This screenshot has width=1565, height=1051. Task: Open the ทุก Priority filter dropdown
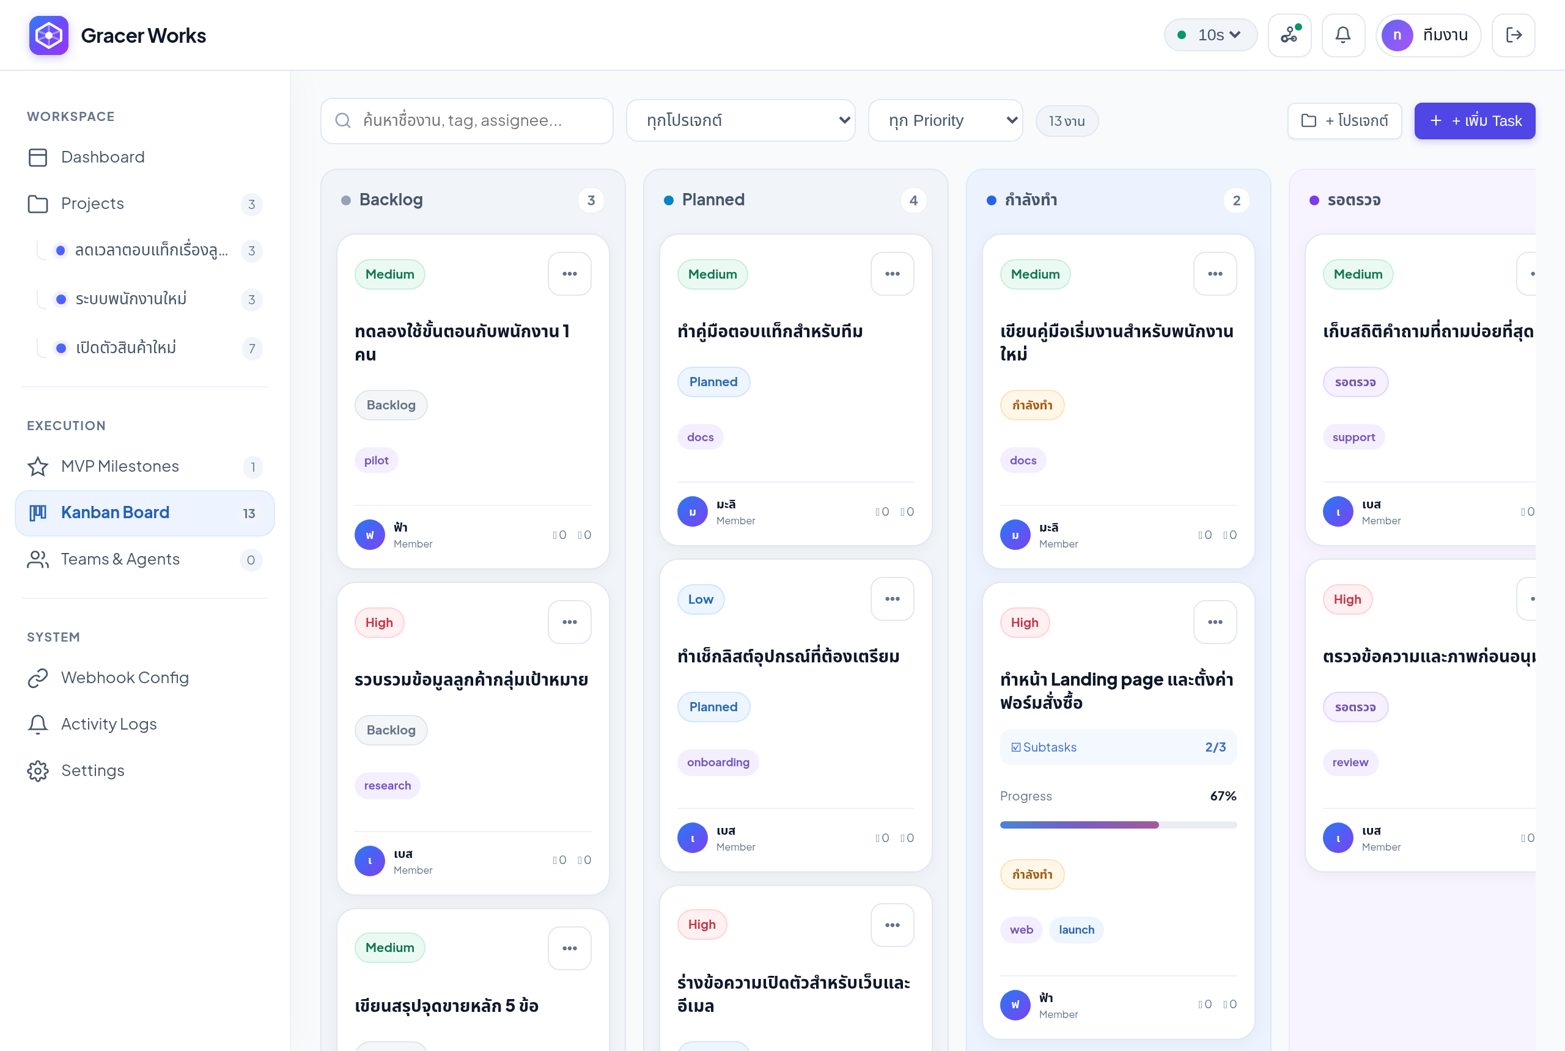click(x=945, y=120)
